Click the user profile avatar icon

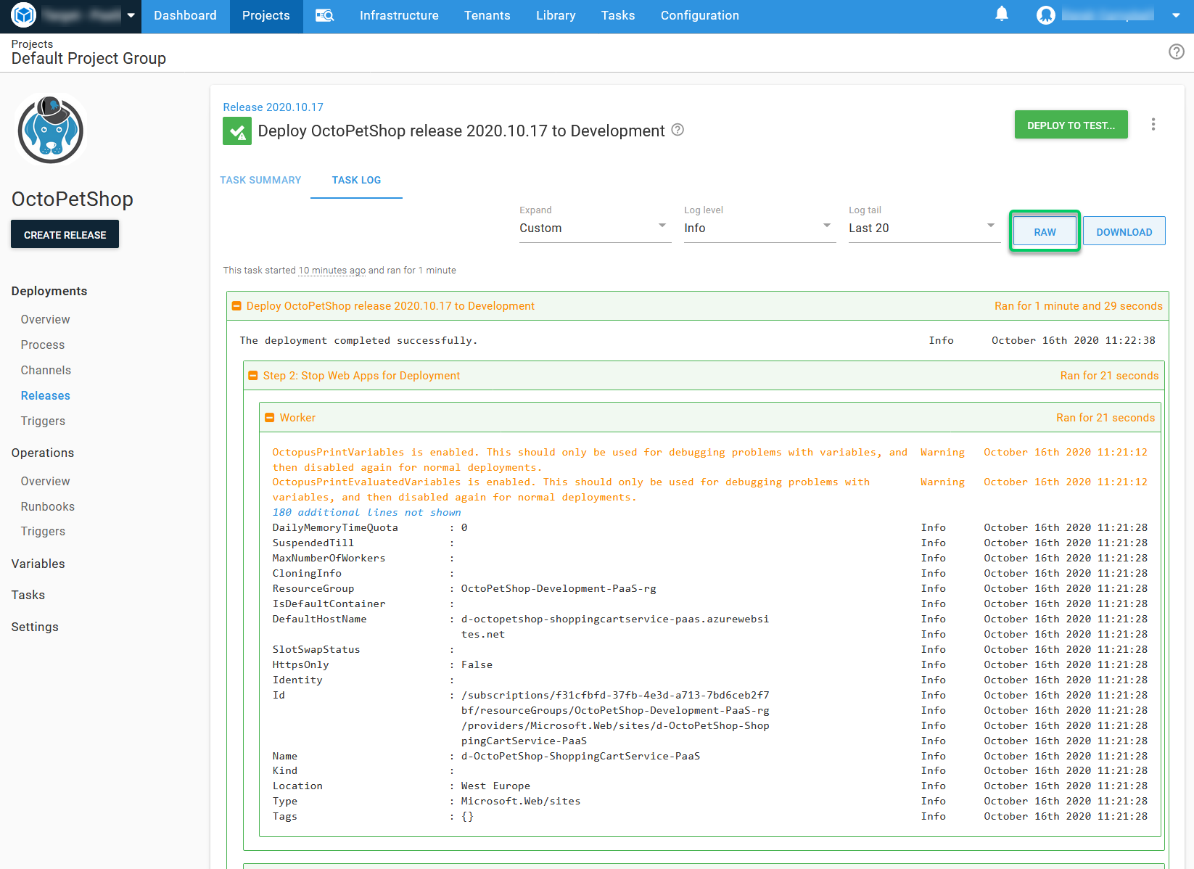tap(1045, 15)
